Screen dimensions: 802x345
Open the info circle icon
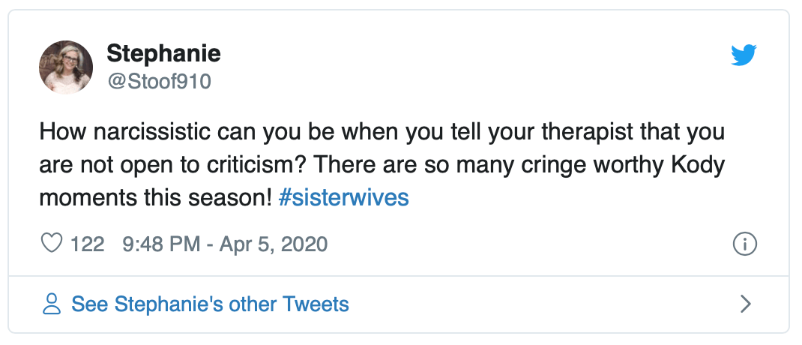pyautogui.click(x=744, y=244)
